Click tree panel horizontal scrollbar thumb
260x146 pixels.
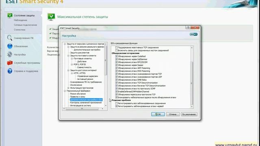[x=82, y=109]
